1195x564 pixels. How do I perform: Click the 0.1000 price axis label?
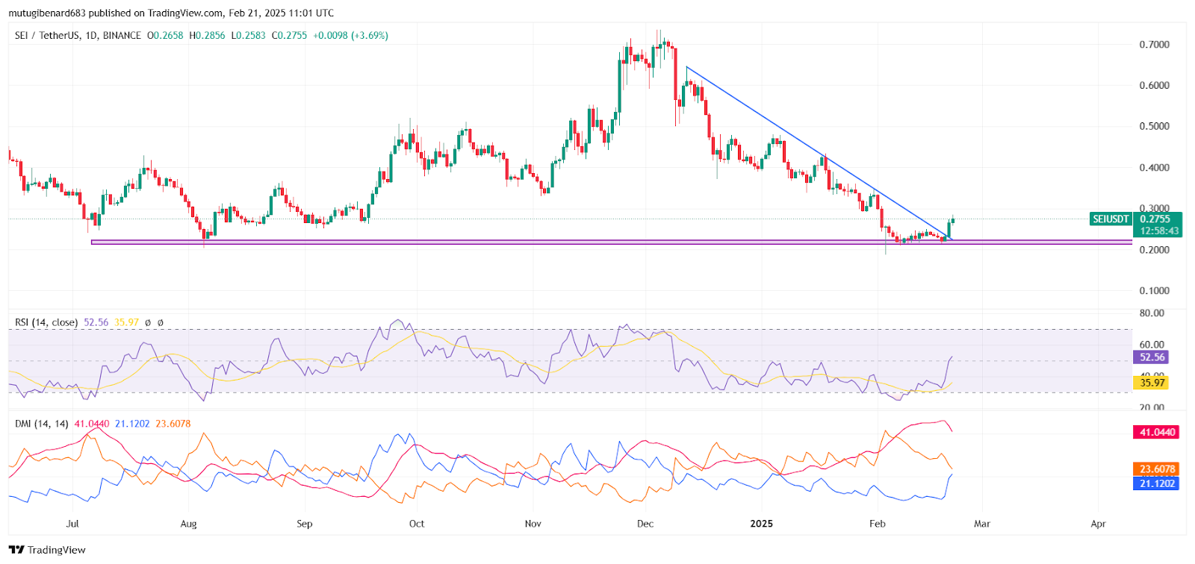(1154, 290)
